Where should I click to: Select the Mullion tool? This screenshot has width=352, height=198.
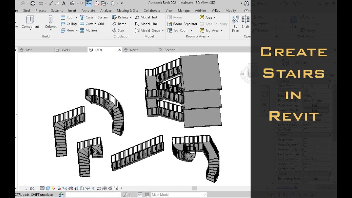[x=88, y=31]
